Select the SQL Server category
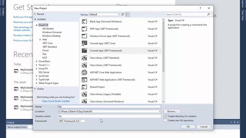 click(44, 72)
